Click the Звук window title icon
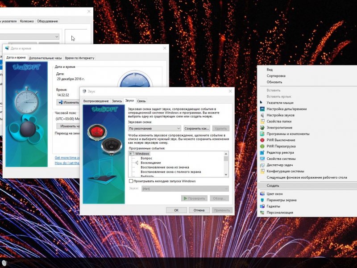 [84, 91]
